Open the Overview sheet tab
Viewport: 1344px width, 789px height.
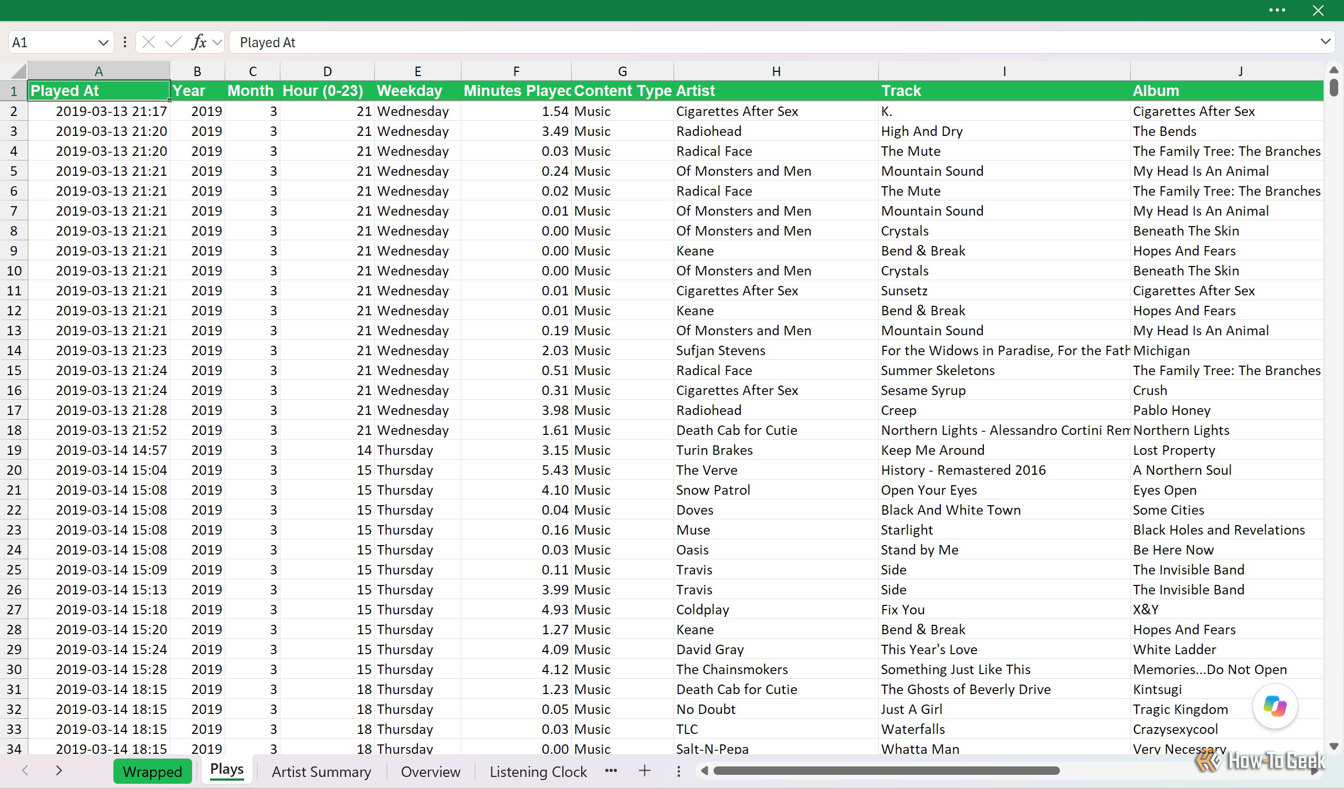pos(430,771)
